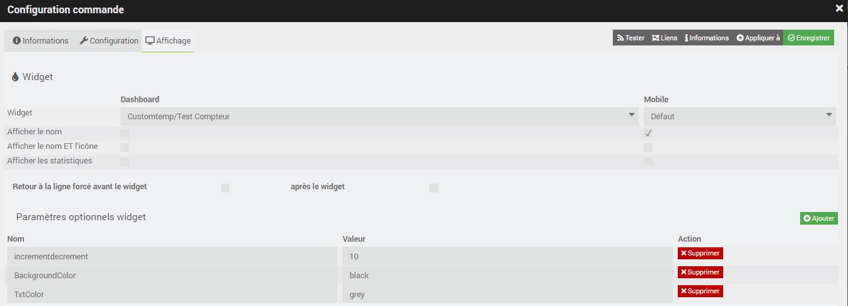Viewport: 848px width, 306px height.
Task: Expand the Mobile widget Défaut dropdown
Action: click(740, 116)
